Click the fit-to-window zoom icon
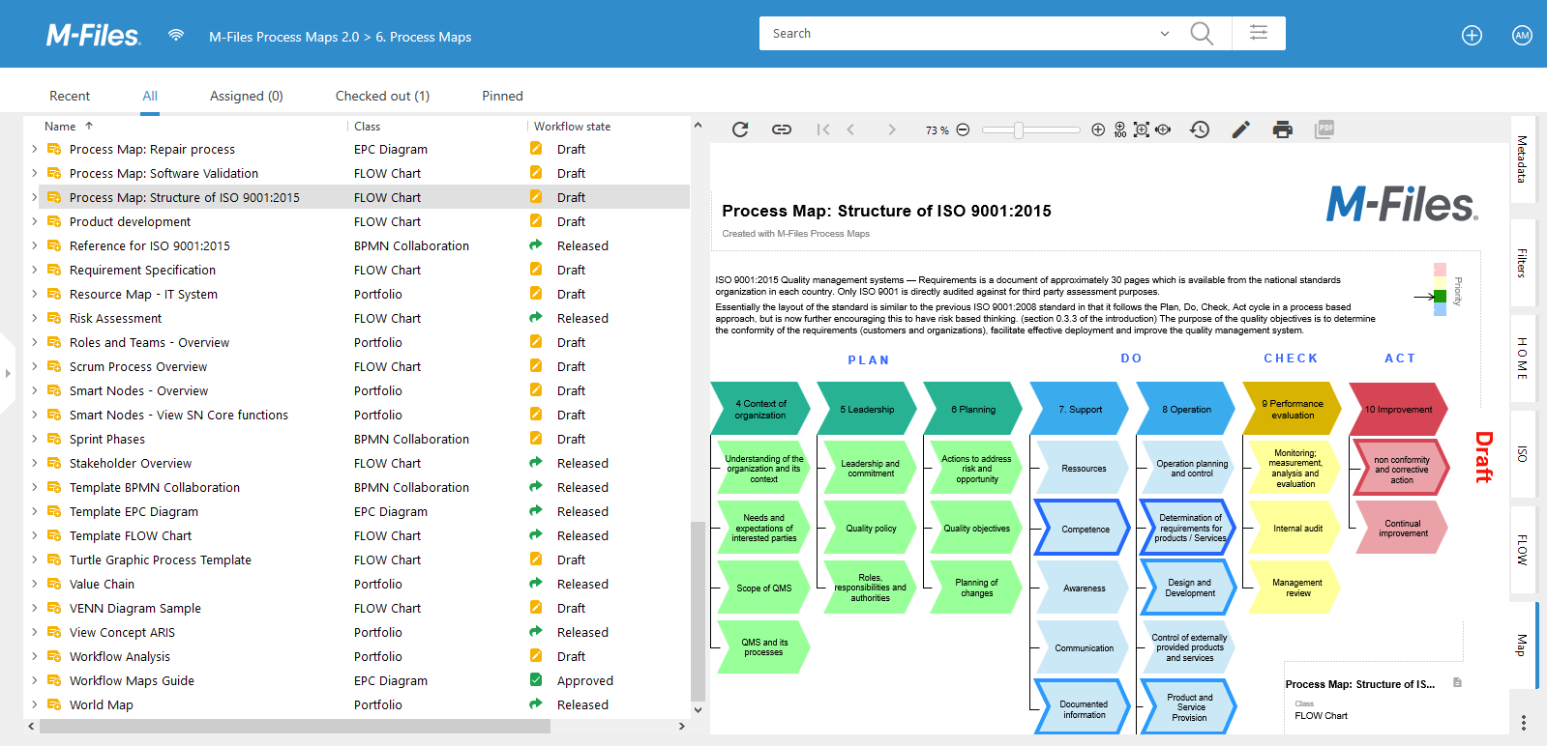This screenshot has height=746, width=1547. click(x=1142, y=129)
